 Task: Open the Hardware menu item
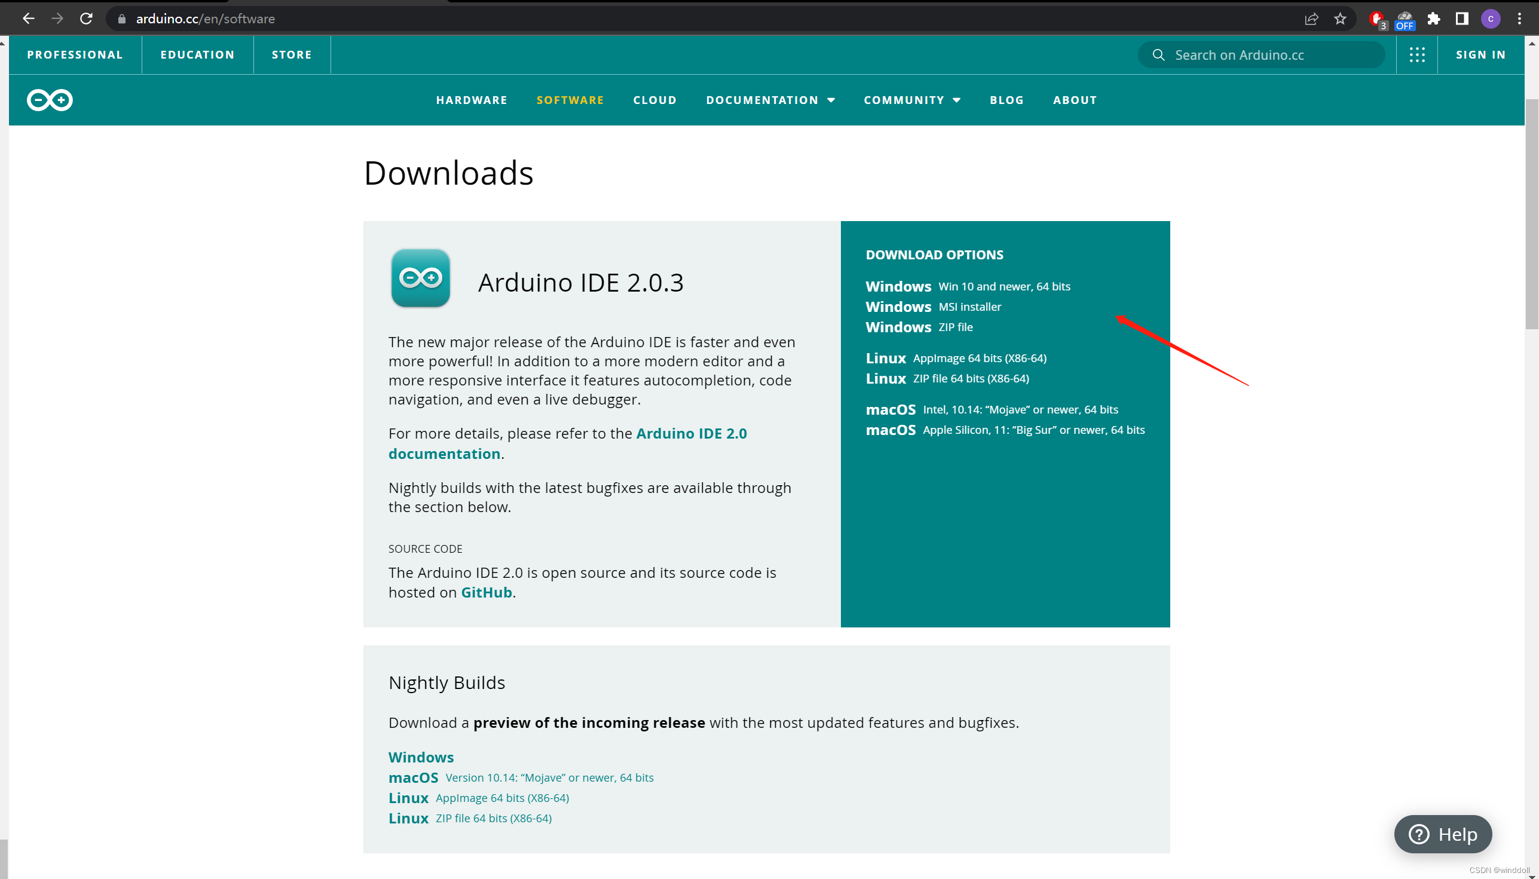click(472, 100)
